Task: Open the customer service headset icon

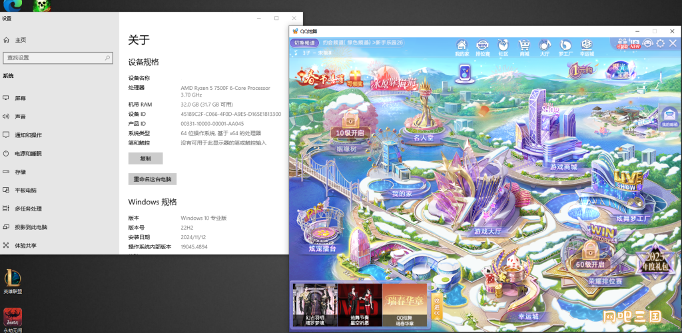Action: [x=647, y=43]
